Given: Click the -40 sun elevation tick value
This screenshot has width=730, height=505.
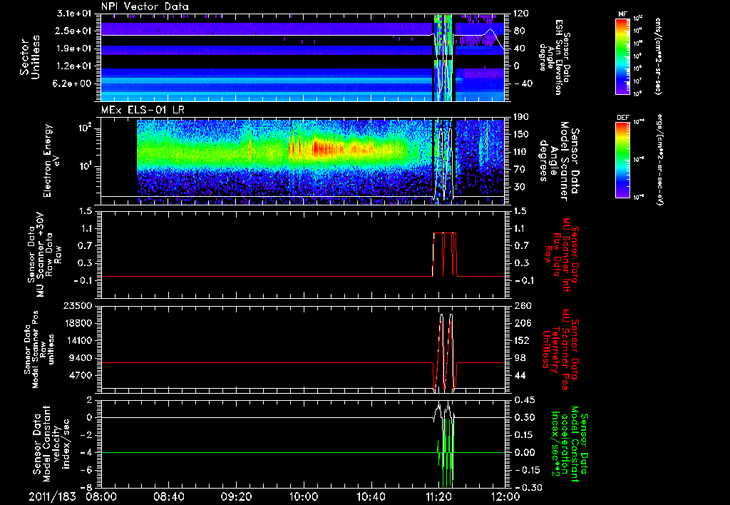Looking at the screenshot, I should pyautogui.click(x=522, y=83).
